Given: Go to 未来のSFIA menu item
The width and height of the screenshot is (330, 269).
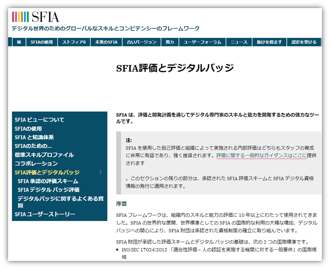Looking at the screenshot, I should pyautogui.click(x=106, y=42).
